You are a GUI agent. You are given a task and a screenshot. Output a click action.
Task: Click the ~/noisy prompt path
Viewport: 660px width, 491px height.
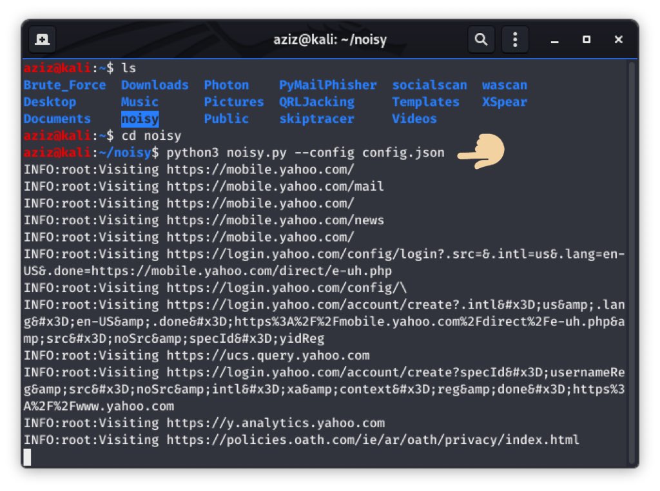click(x=125, y=153)
